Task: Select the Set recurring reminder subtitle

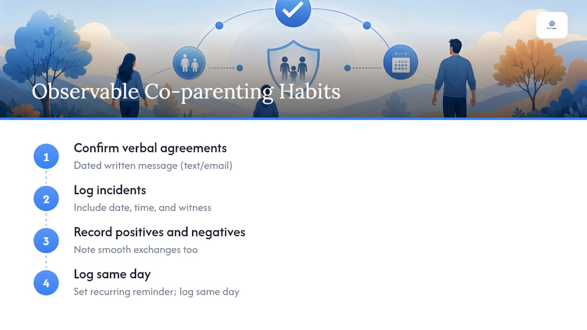Action: (156, 292)
